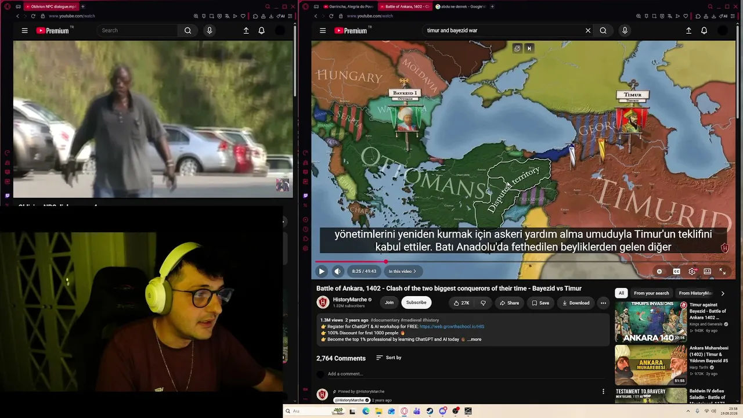Open video player settings gear
The image size is (743, 418).
pyautogui.click(x=692, y=271)
